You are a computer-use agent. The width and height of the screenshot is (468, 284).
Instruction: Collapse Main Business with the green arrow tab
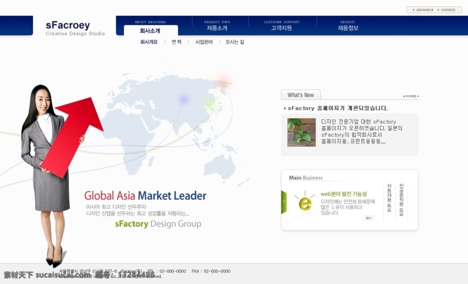click(x=284, y=202)
